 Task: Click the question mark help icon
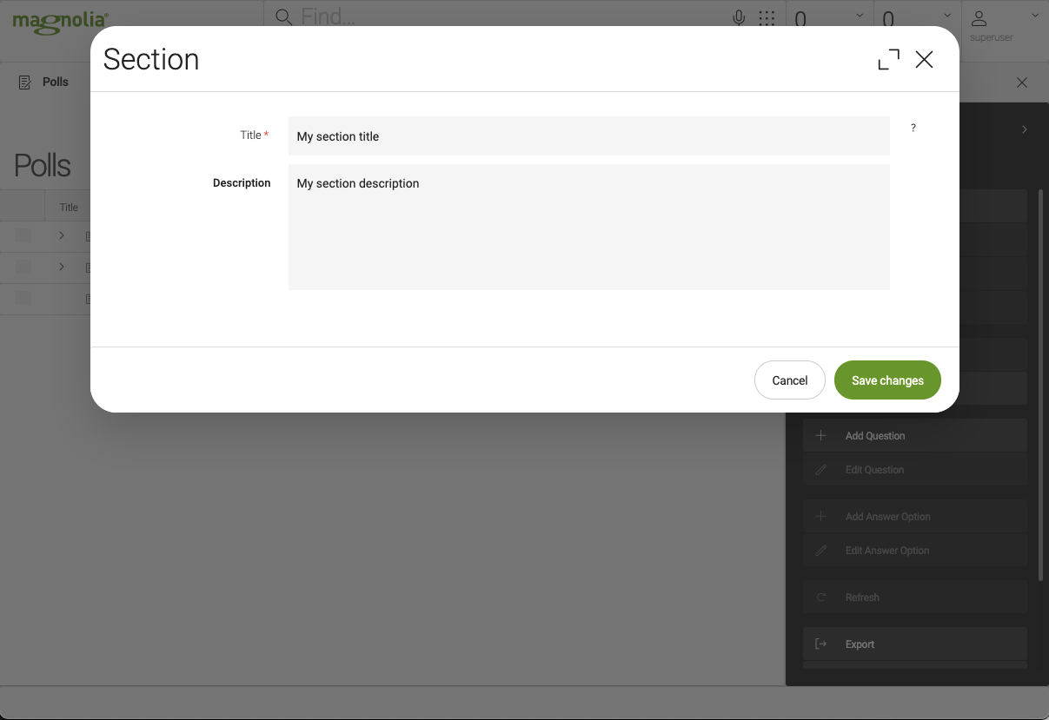[913, 128]
